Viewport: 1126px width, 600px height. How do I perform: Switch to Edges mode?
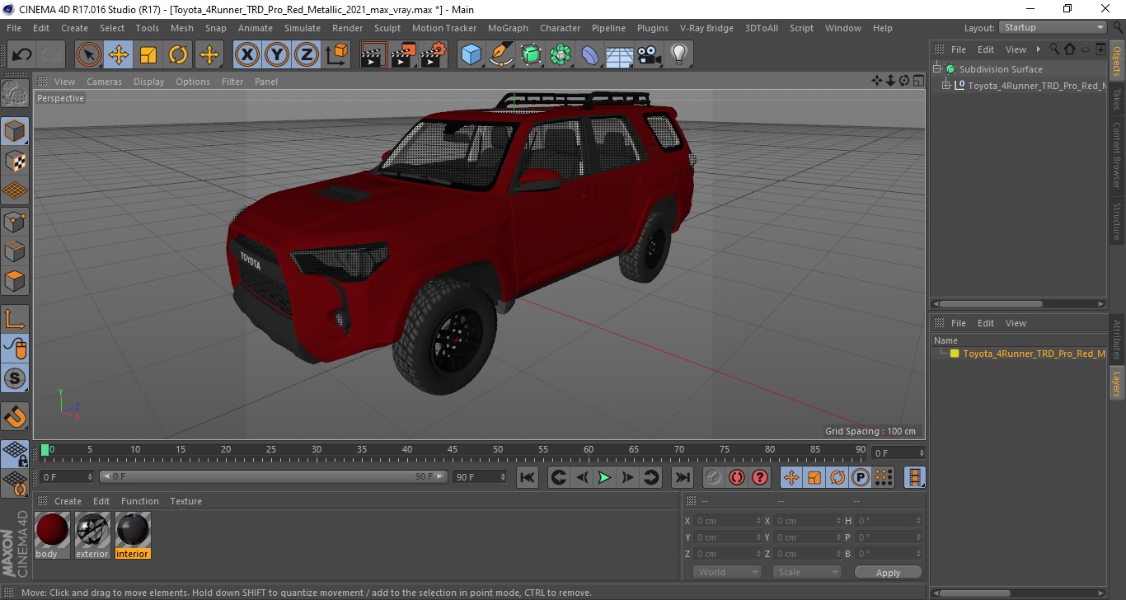pos(15,251)
